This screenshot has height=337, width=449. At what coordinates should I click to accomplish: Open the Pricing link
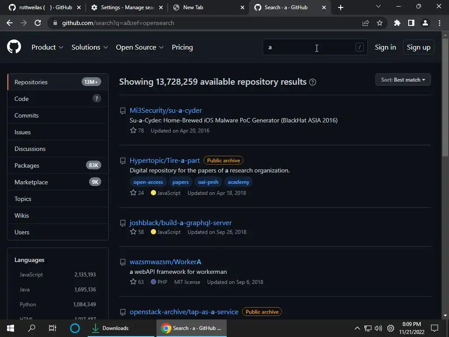coord(182,47)
